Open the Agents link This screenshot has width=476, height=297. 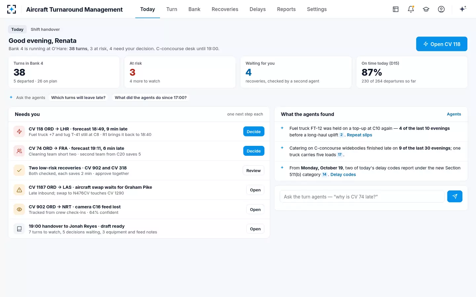[x=454, y=114]
